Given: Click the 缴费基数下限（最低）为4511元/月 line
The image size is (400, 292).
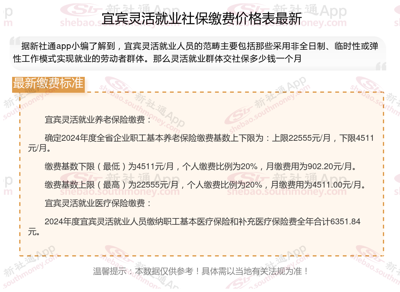Looking at the screenshot, I should [200, 166].
